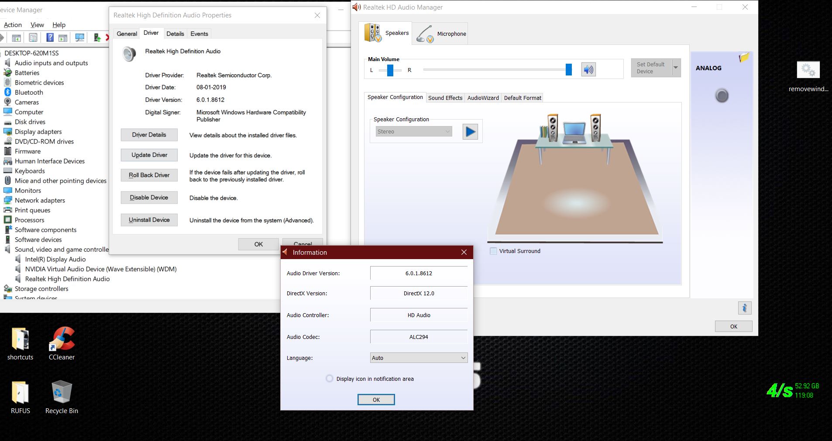This screenshot has width=832, height=441.
Task: Click the Update device driver toolbar icon
Action: tap(97, 38)
